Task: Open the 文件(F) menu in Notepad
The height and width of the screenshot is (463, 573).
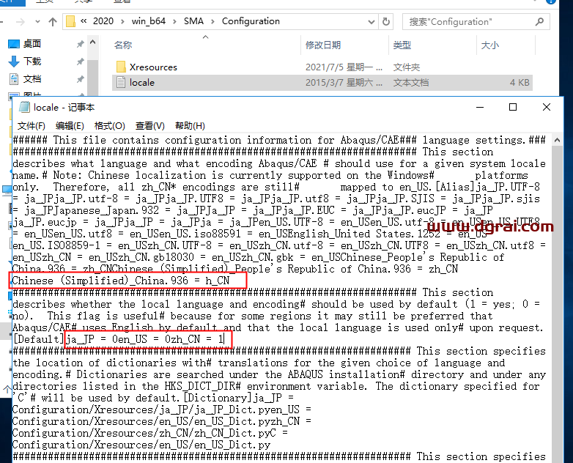Action: (31, 126)
